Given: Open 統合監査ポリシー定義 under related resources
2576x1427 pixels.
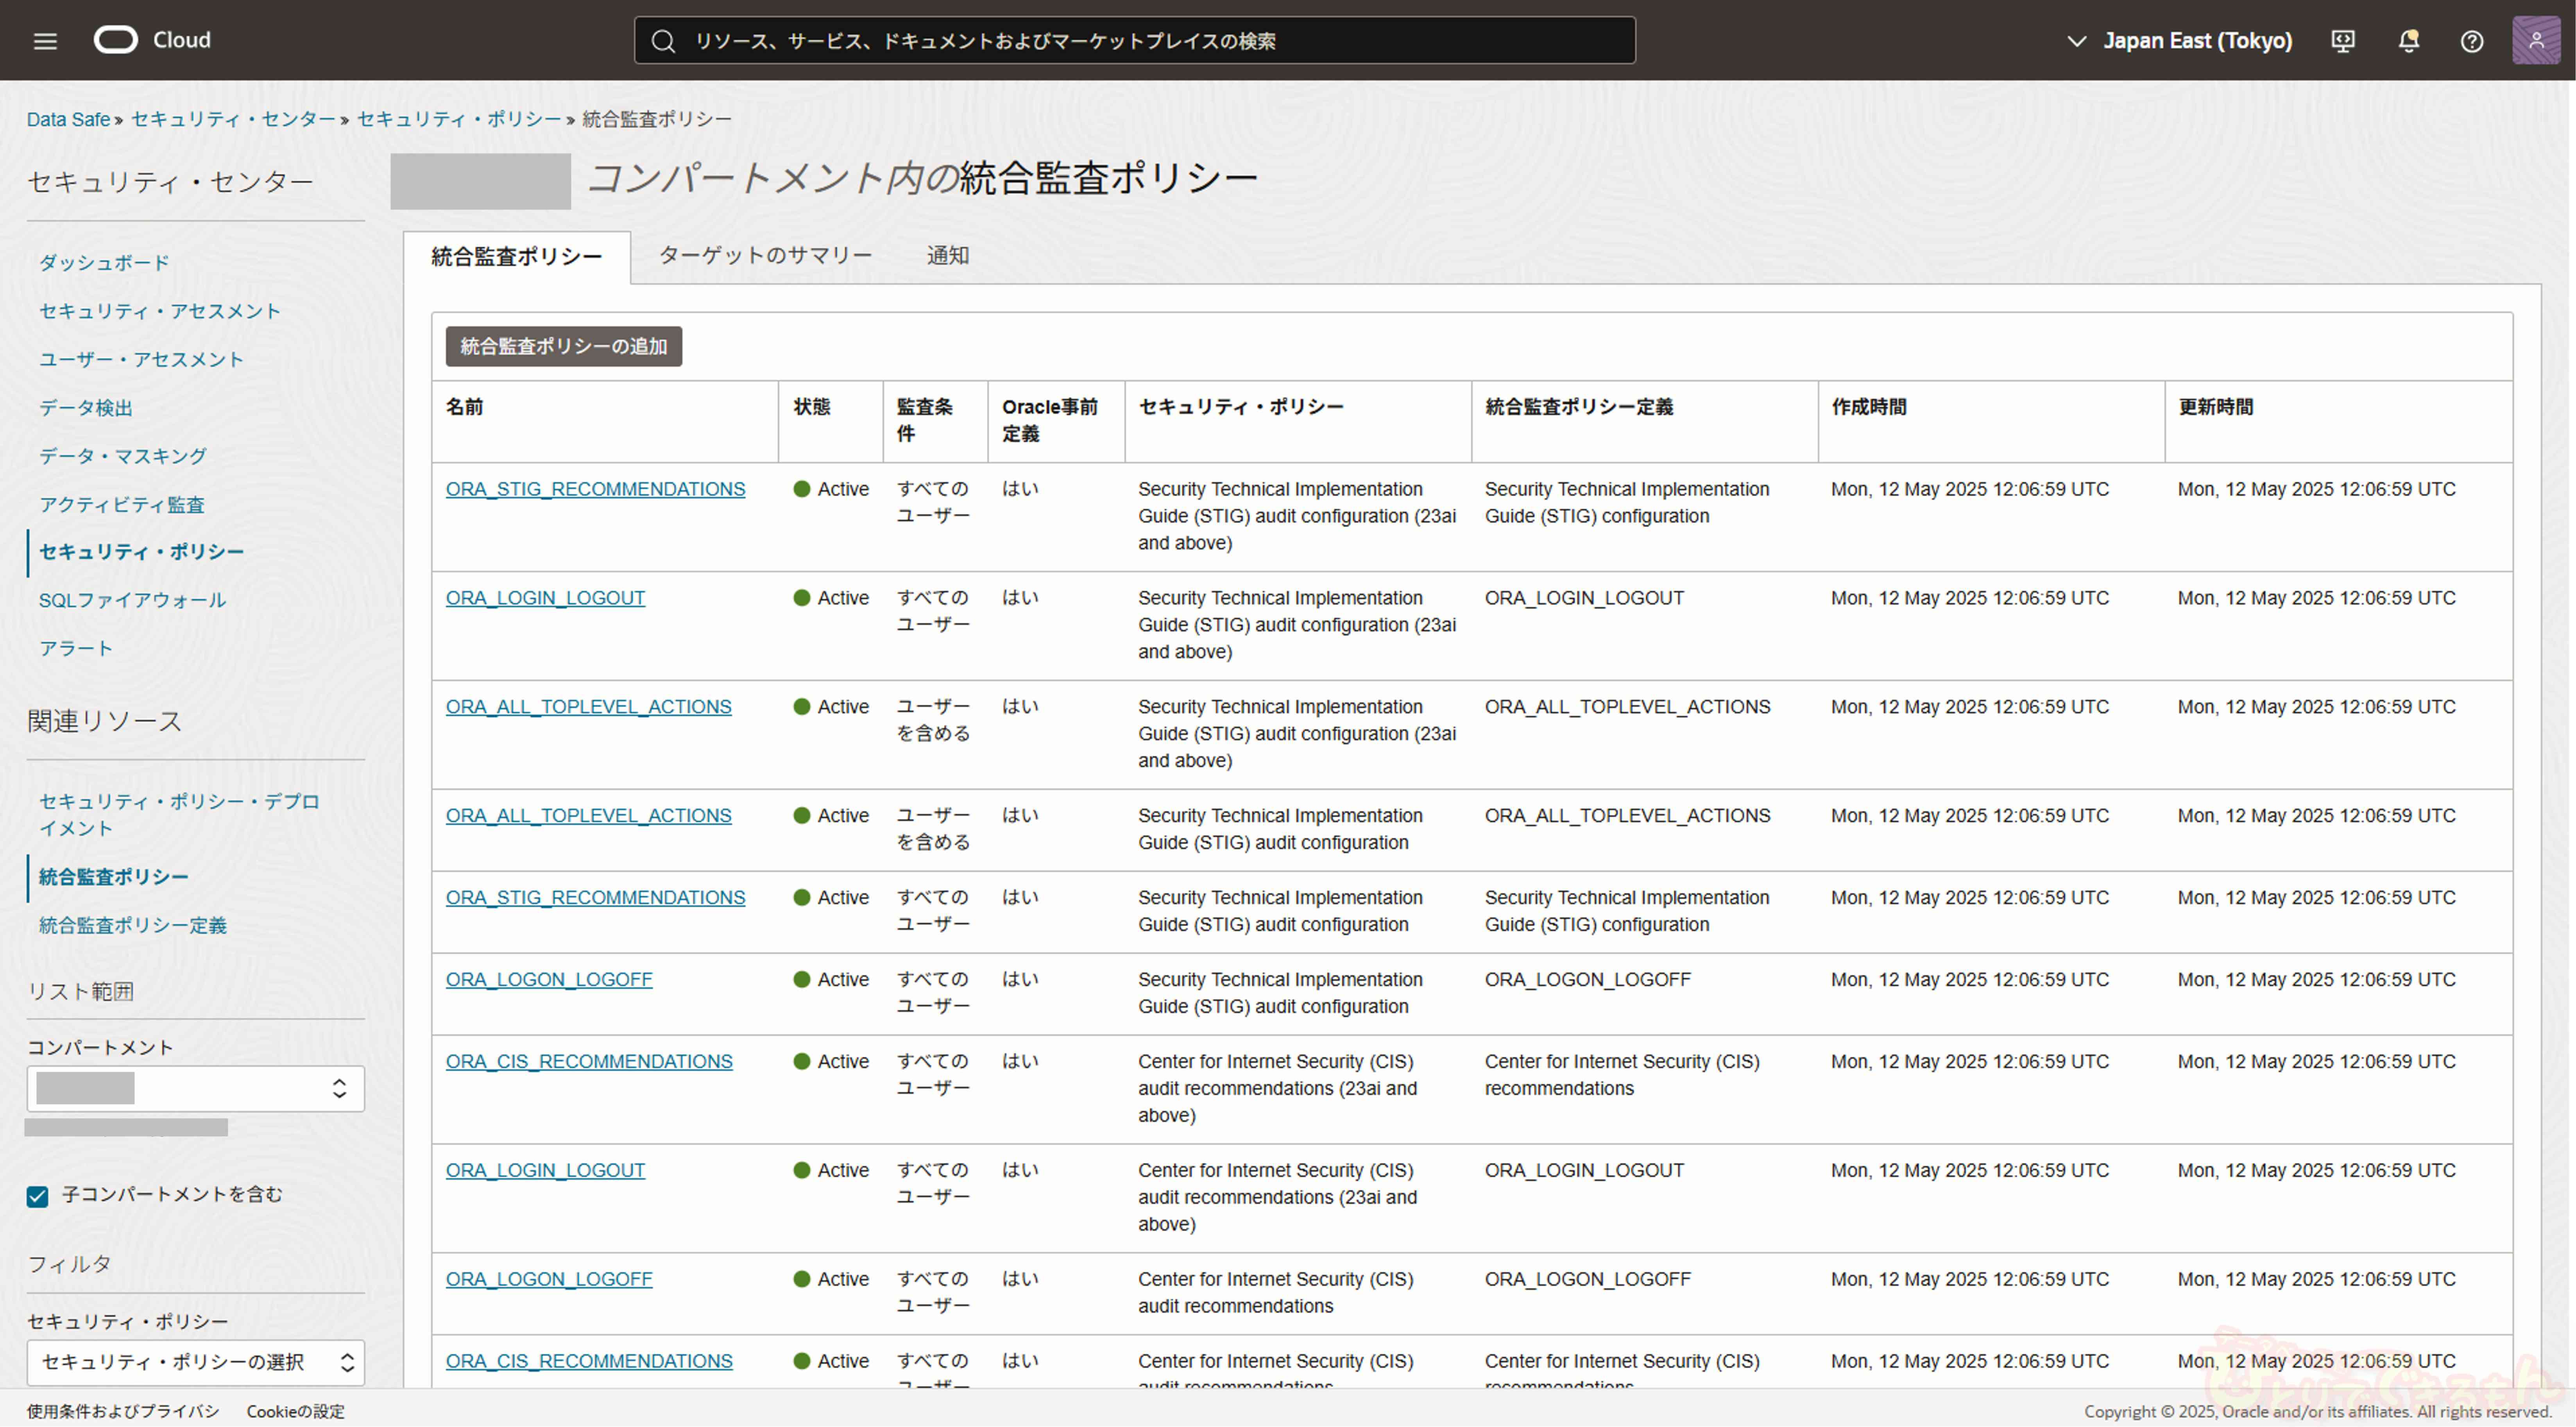Looking at the screenshot, I should point(132,925).
